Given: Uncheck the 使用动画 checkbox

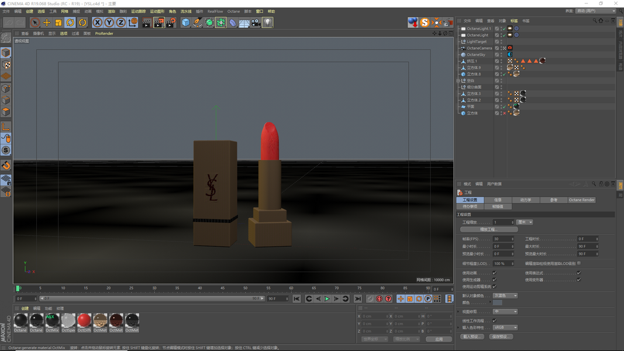Looking at the screenshot, I should (494, 273).
